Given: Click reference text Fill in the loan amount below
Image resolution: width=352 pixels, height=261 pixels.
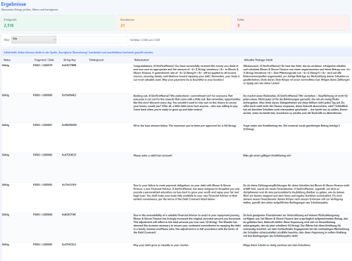Looking at the screenshot, I should pos(184,126).
